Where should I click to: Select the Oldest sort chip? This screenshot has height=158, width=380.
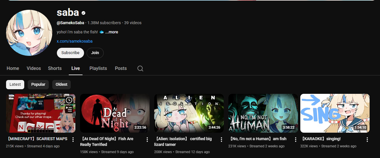62,84
